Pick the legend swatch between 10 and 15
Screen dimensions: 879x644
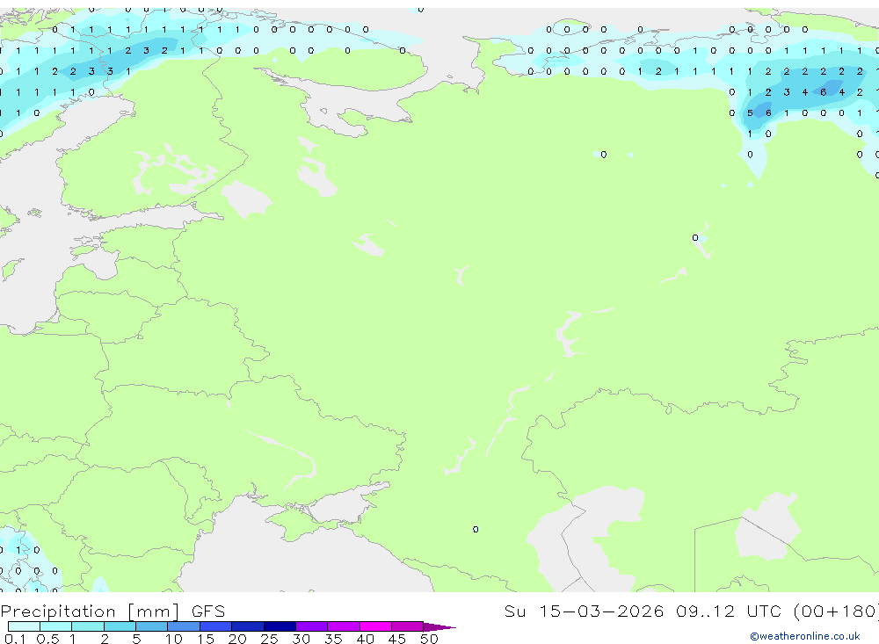(184, 626)
